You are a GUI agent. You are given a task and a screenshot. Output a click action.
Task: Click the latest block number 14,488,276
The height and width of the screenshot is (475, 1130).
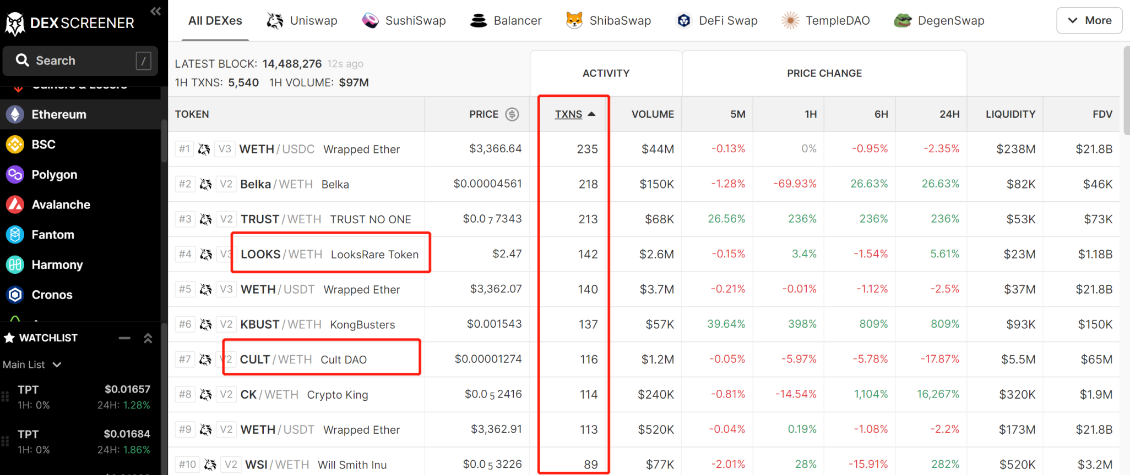pyautogui.click(x=292, y=64)
